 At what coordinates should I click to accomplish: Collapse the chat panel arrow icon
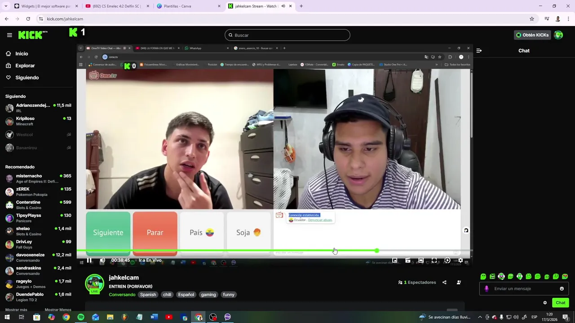[x=479, y=51]
